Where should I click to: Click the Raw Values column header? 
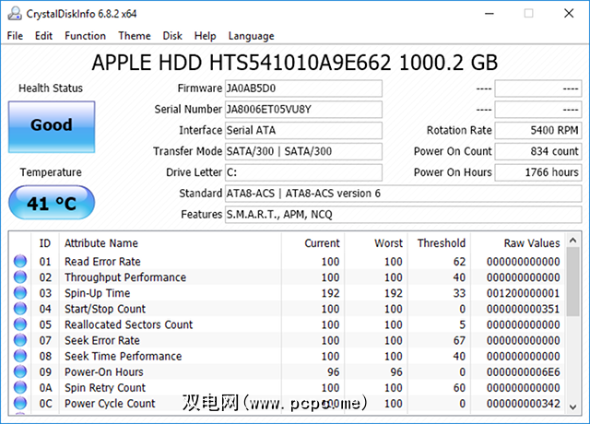tap(532, 243)
